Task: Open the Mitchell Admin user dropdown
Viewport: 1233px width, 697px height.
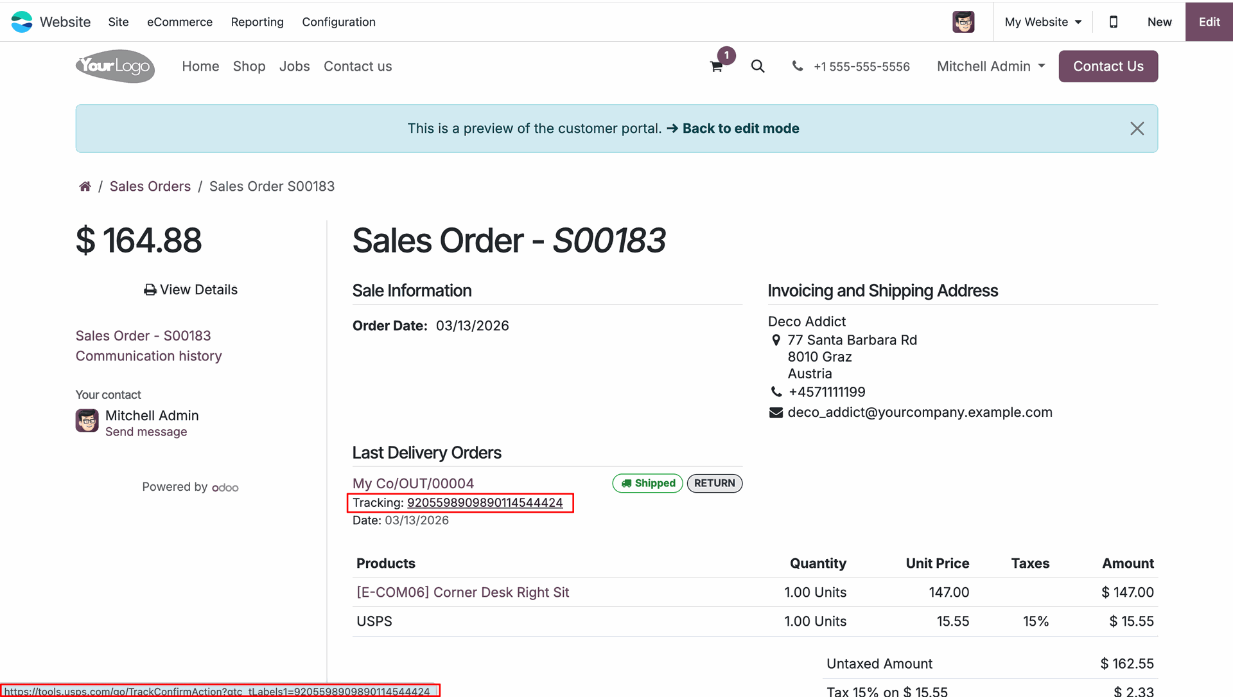Action: click(991, 66)
